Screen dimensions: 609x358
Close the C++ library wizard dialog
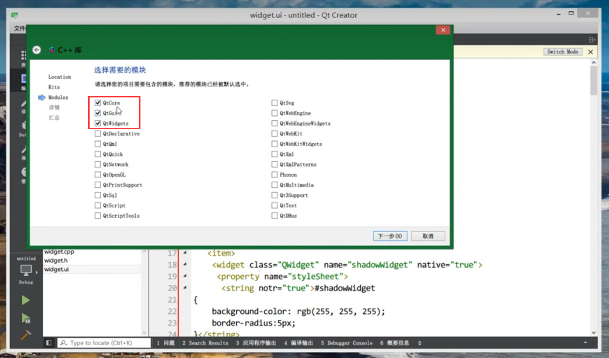pyautogui.click(x=442, y=30)
